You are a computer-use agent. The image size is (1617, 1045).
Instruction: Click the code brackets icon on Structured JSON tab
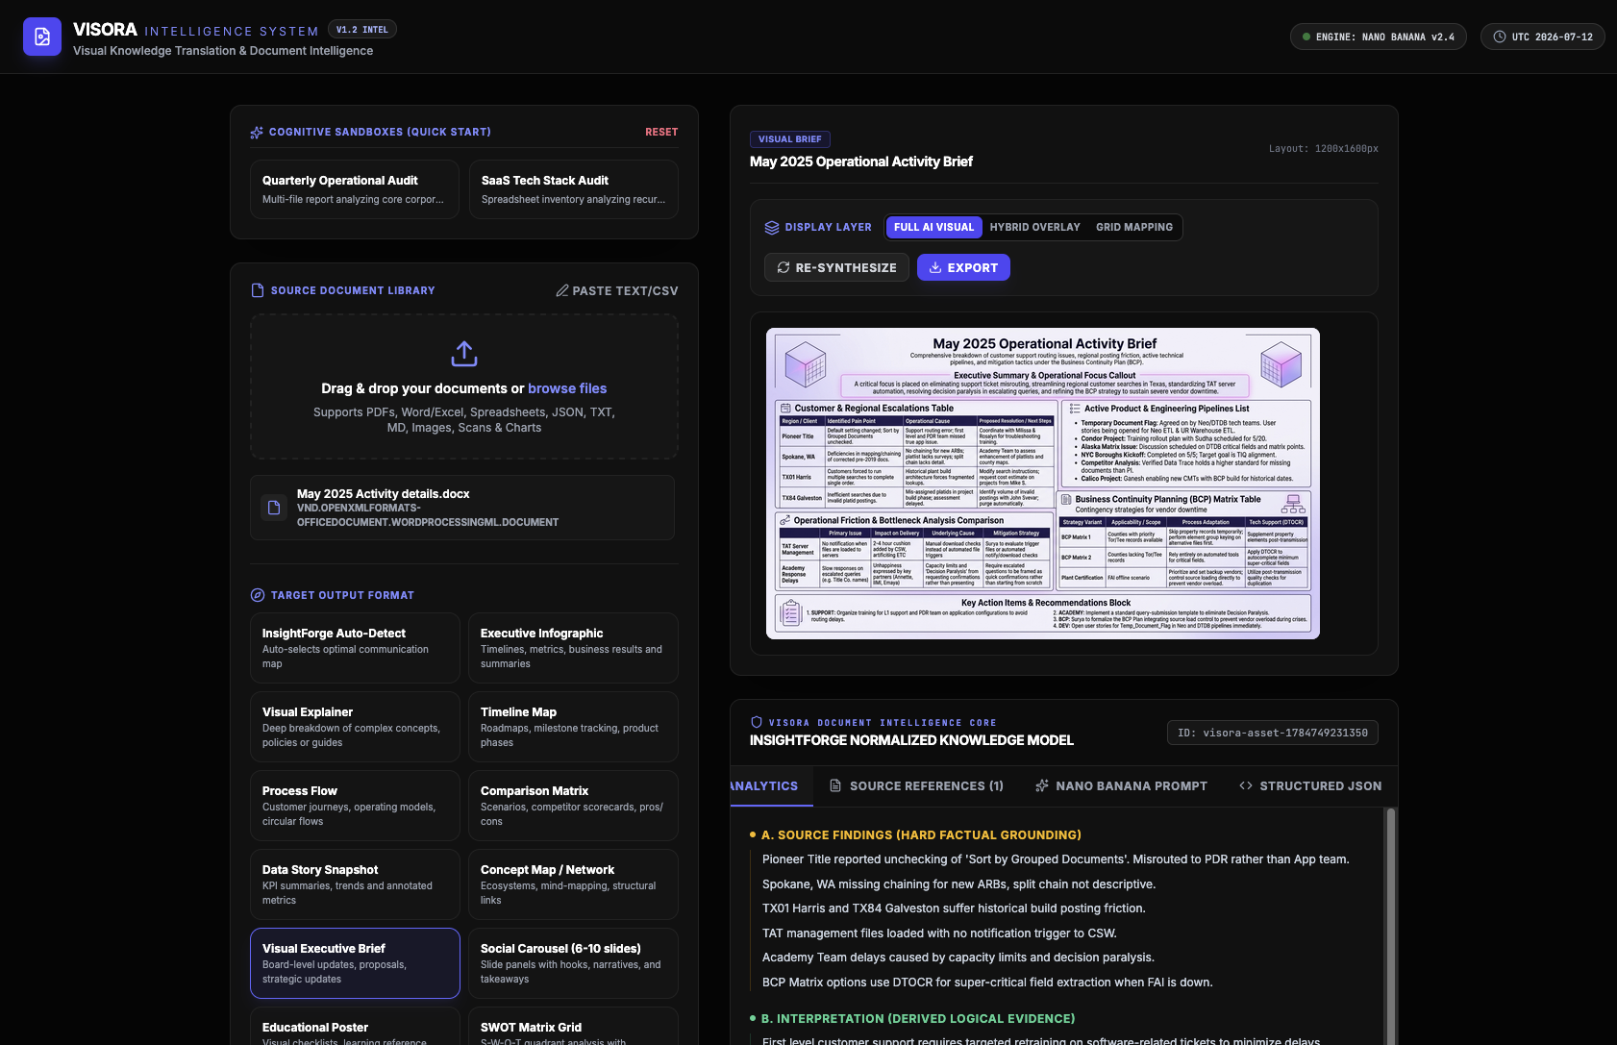1246,785
